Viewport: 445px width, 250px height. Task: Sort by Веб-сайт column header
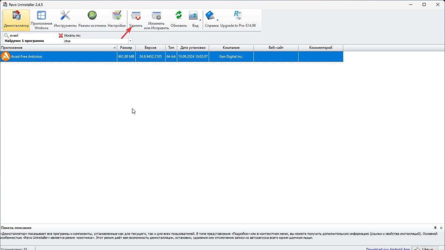tap(276, 48)
